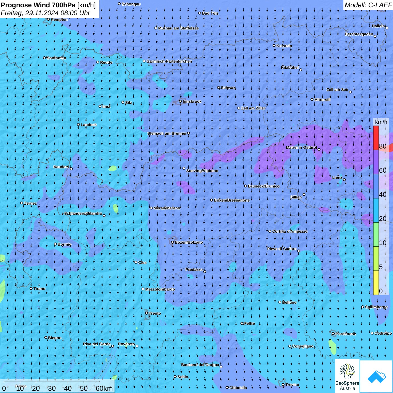Viewport: 393px width, 393px height.
Task: Click the GeoSphere Austria logo
Action: click(x=347, y=376)
